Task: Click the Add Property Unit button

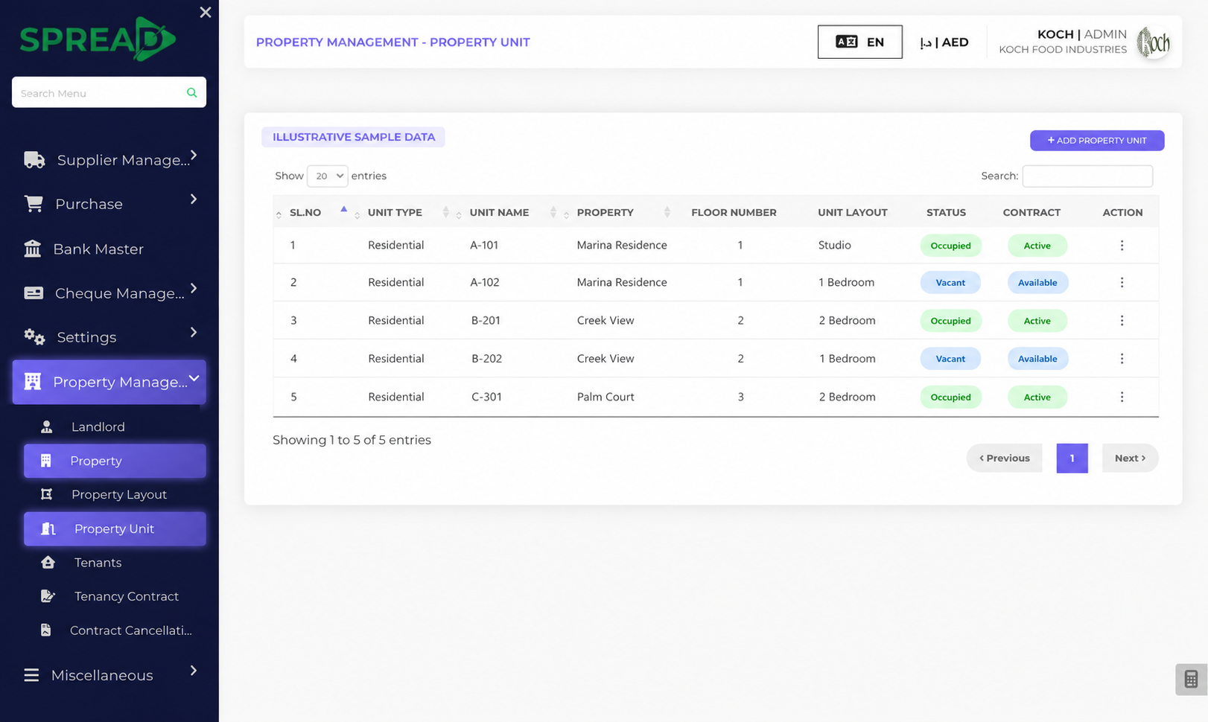Action: click(x=1097, y=140)
